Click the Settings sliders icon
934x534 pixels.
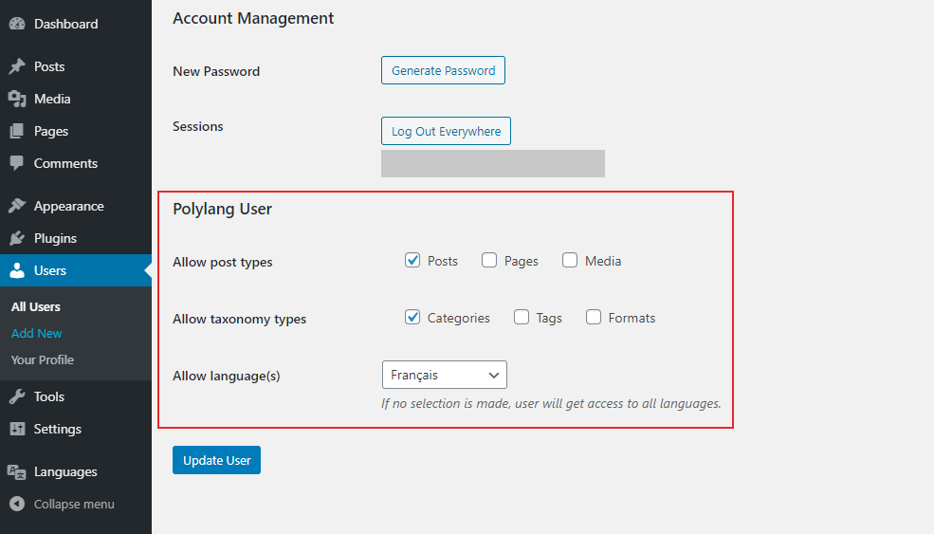tap(17, 429)
